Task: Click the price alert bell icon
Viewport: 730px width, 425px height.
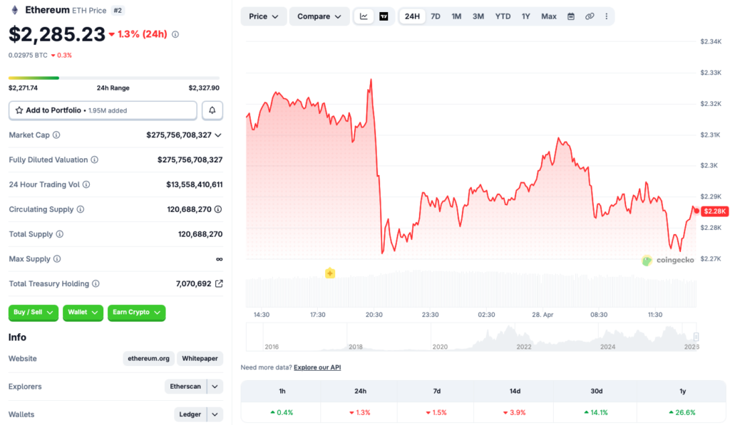Action: point(212,110)
